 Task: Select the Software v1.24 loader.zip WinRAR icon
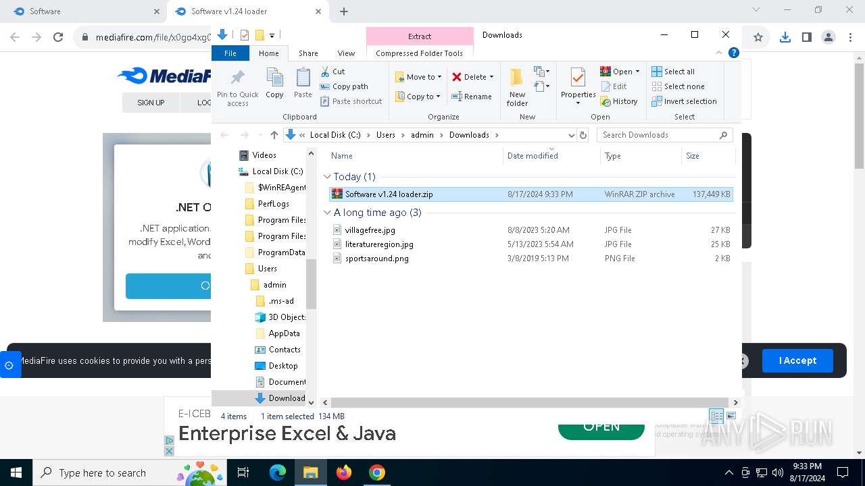337,194
